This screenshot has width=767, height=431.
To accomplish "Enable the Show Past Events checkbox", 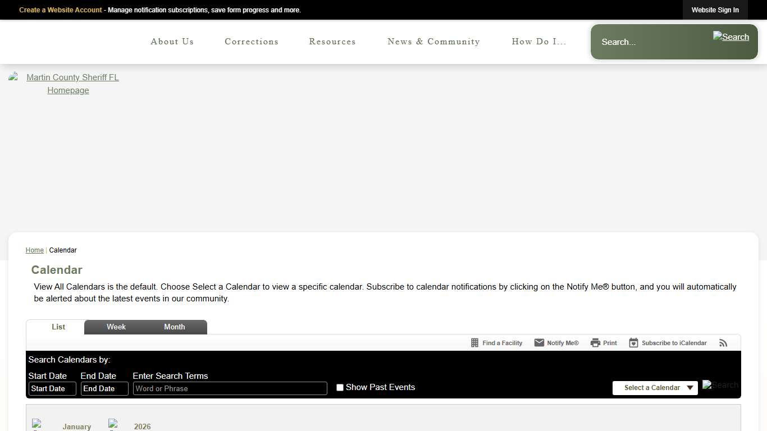I will click(340, 388).
